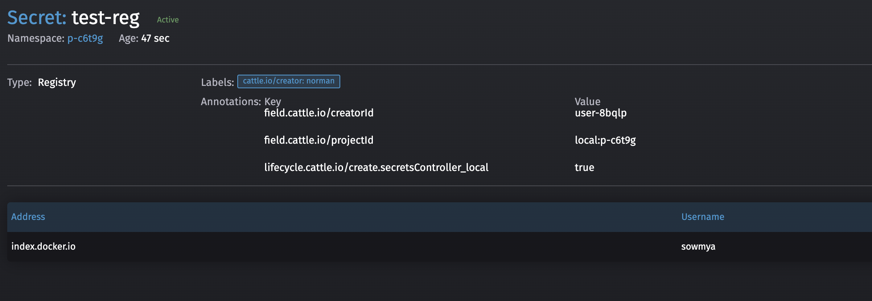
Task: Click the Registry type value
Action: point(57,82)
